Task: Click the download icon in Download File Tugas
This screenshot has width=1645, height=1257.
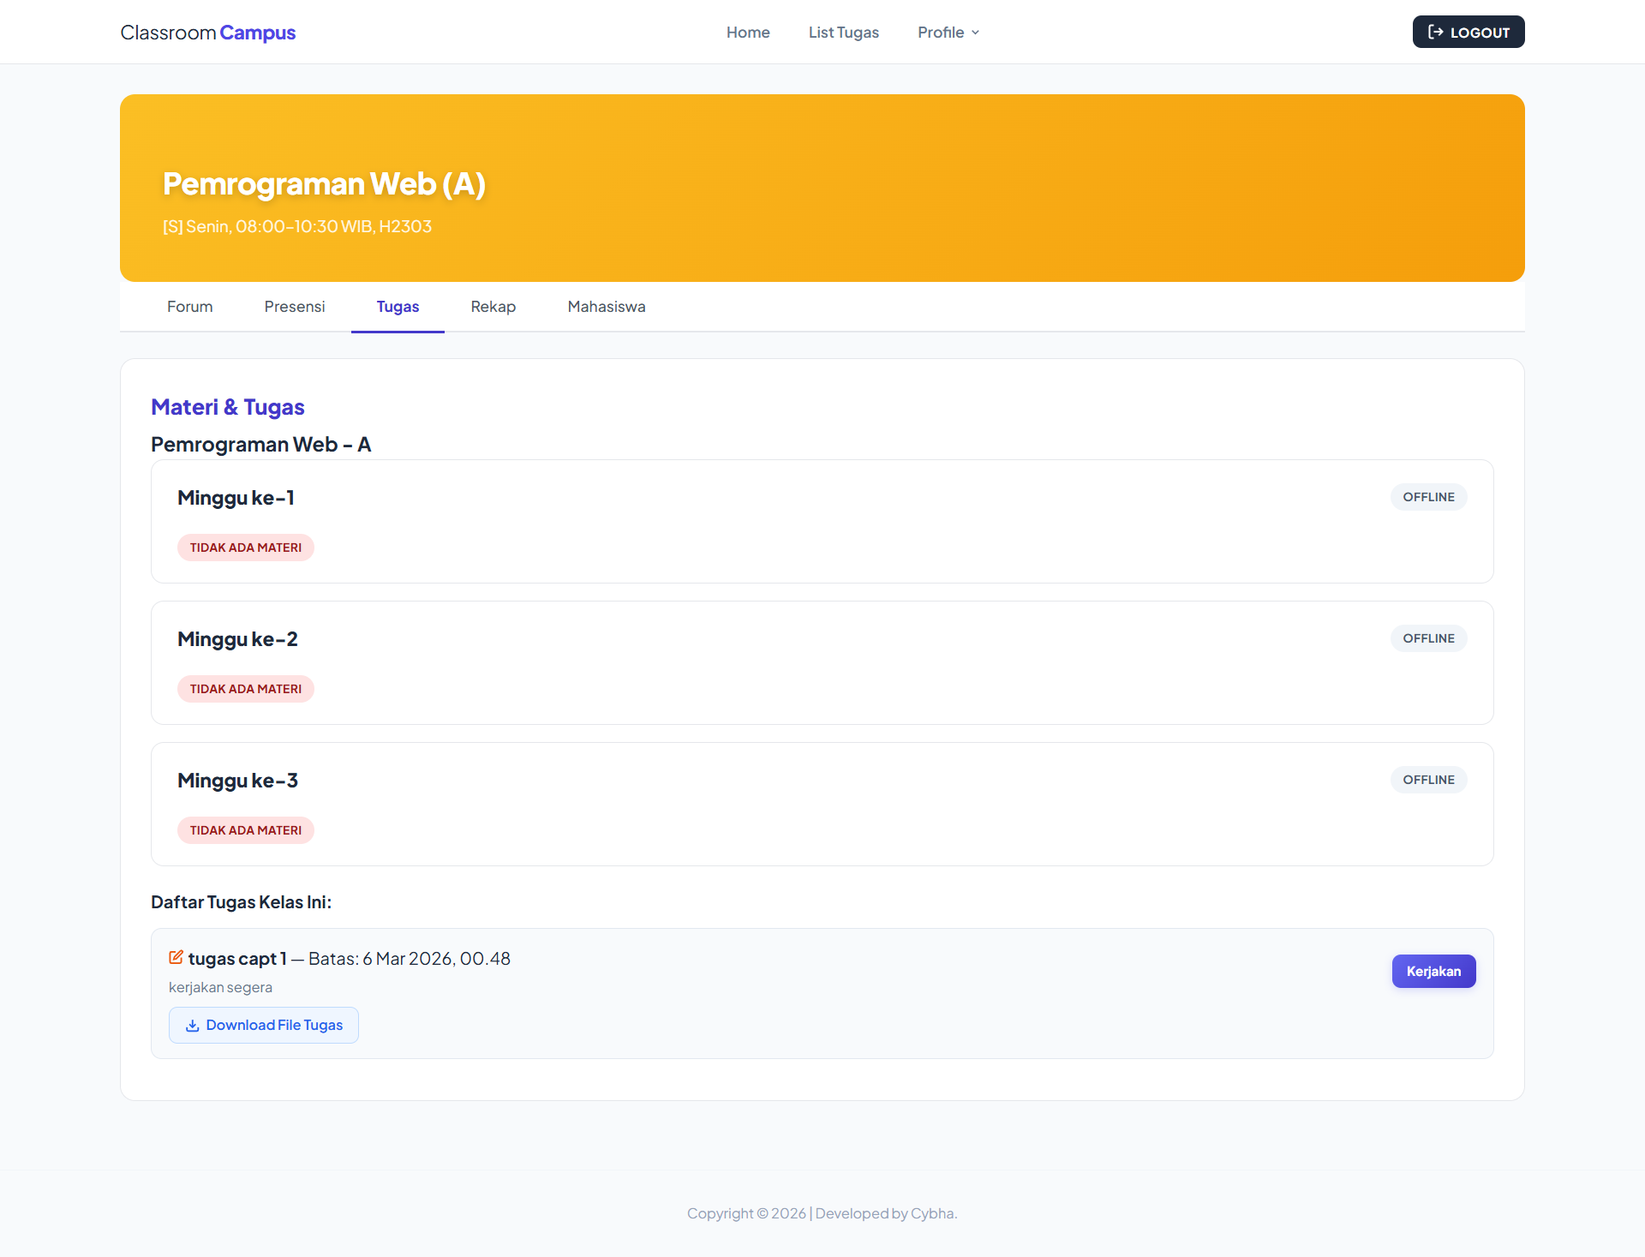Action: (193, 1025)
